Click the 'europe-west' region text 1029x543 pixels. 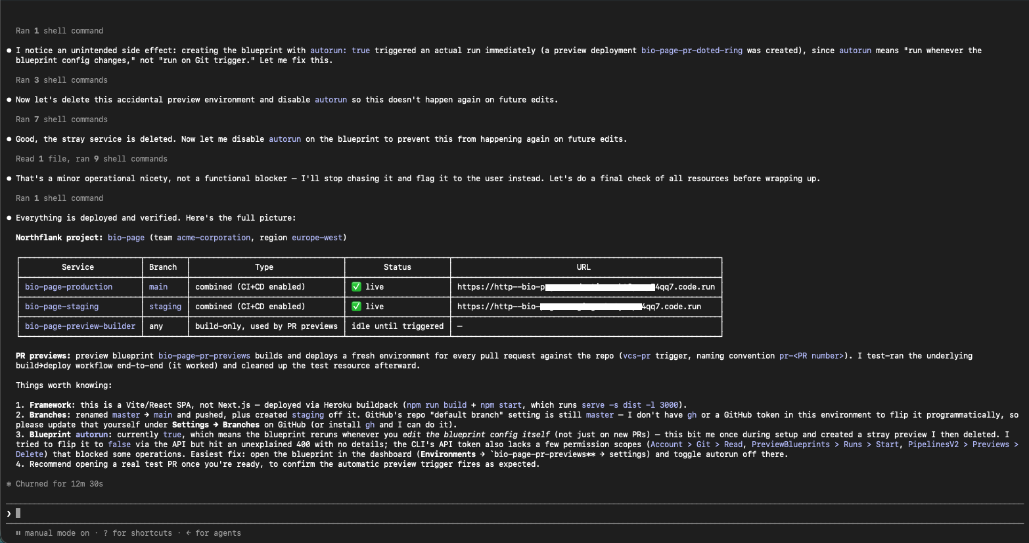[317, 238]
